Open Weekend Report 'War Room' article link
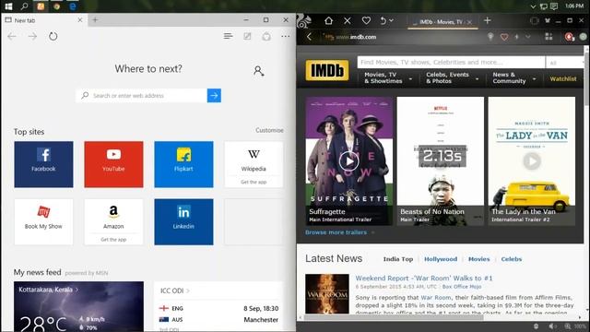Screen dimensions: 590x332 (x=424, y=279)
